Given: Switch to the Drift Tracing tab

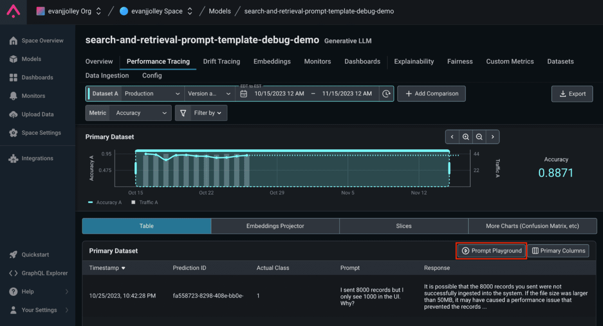Looking at the screenshot, I should point(221,61).
